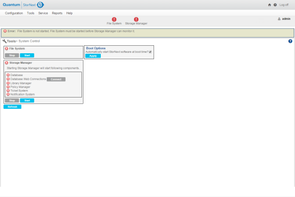295x197 pixels.
Task: Click the red error icon in the banner
Action: (5, 31)
